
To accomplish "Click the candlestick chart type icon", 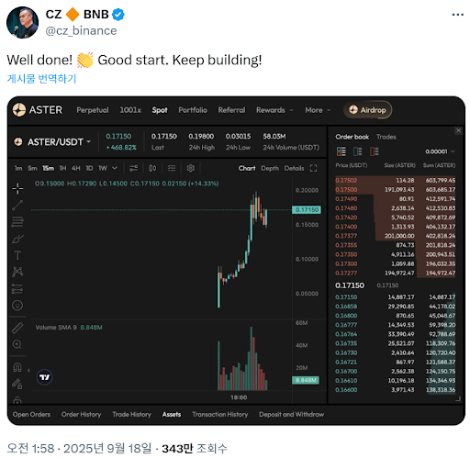I will pyautogui.click(x=152, y=168).
